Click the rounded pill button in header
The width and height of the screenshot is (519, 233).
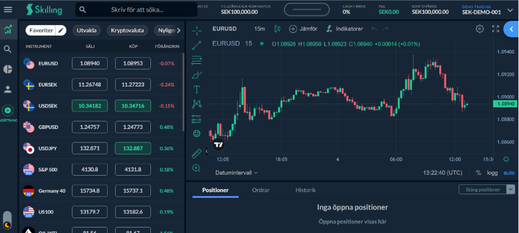(x=307, y=10)
